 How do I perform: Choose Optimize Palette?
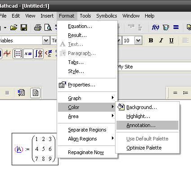(x=147, y=148)
